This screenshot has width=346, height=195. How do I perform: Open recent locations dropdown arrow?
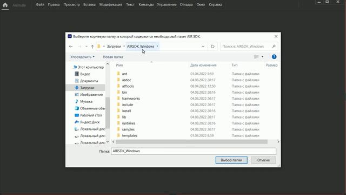[86, 47]
